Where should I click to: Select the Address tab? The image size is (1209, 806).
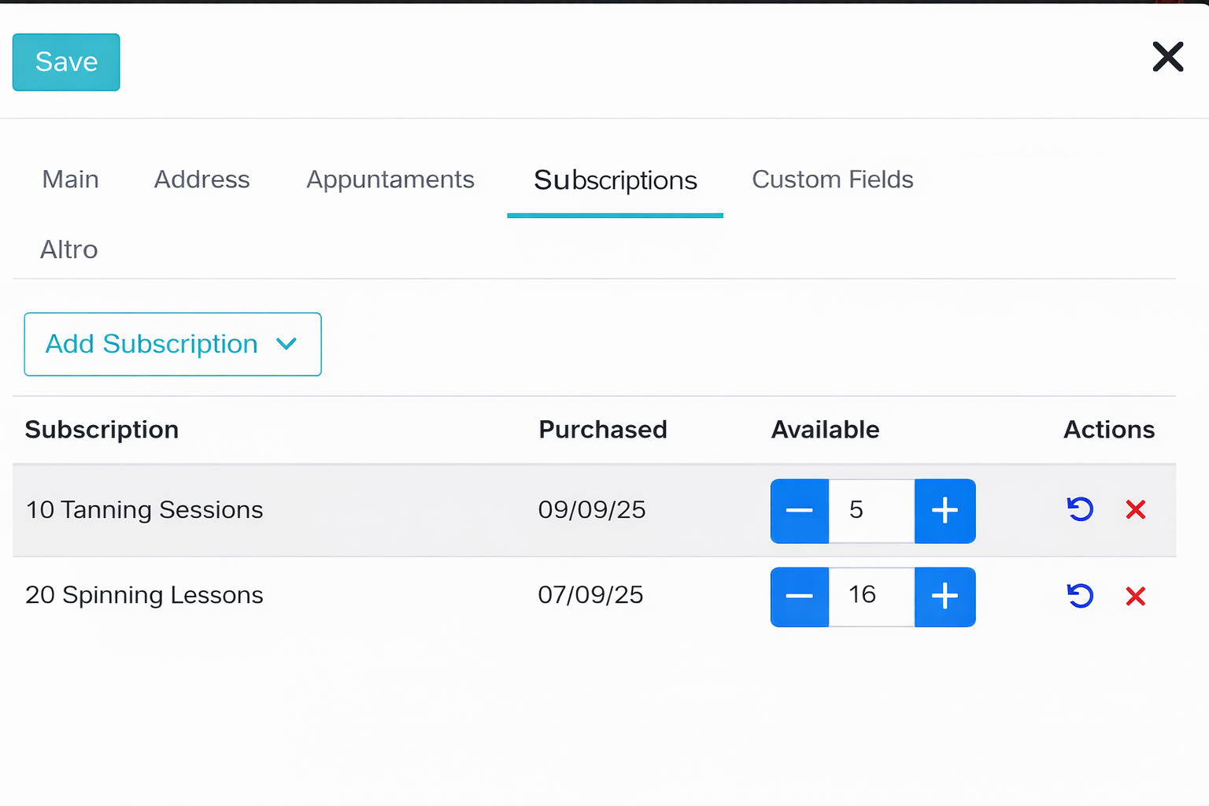pos(201,179)
